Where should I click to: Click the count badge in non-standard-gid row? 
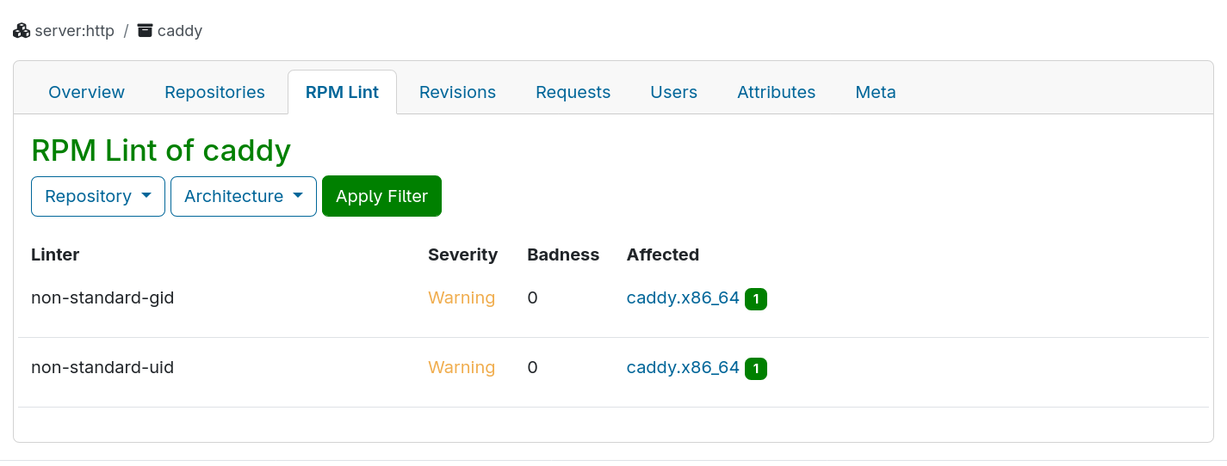coord(756,299)
